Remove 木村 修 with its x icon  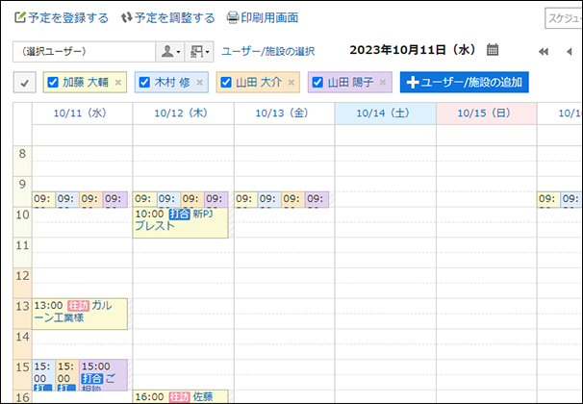click(x=200, y=83)
